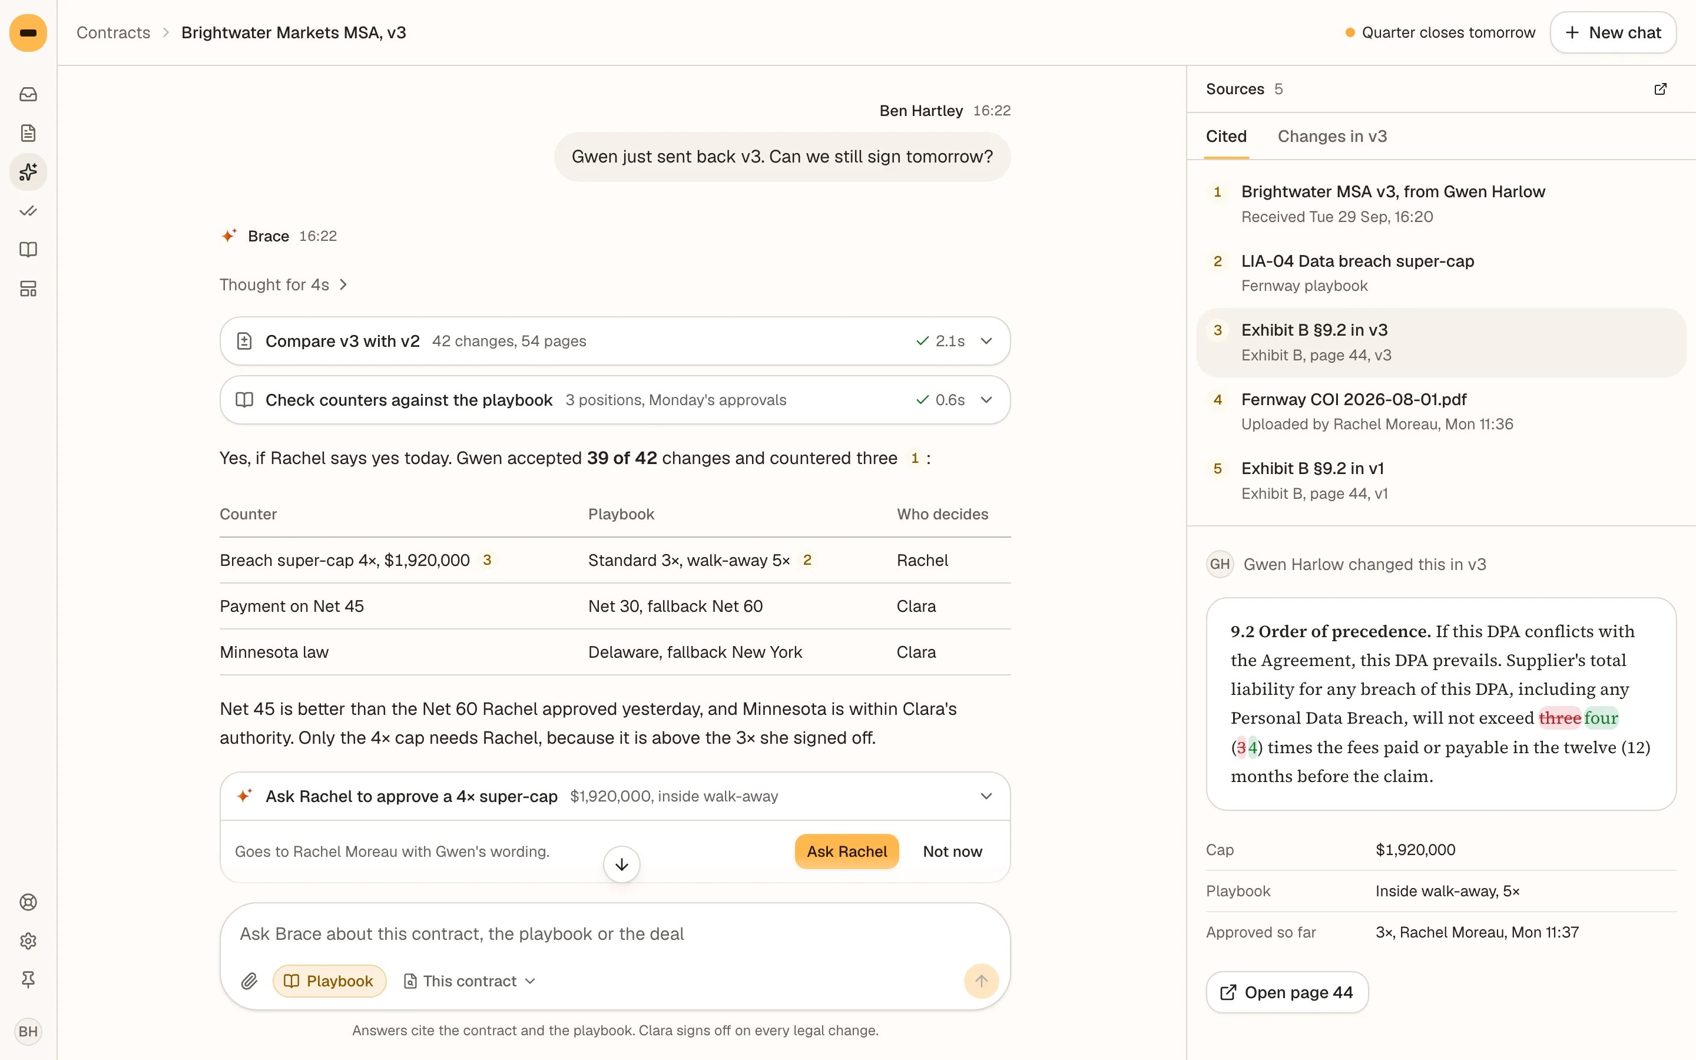The width and height of the screenshot is (1696, 1060).
Task: Open source Brightwater MSA v3 from Gwen Harlow
Action: point(1441,204)
